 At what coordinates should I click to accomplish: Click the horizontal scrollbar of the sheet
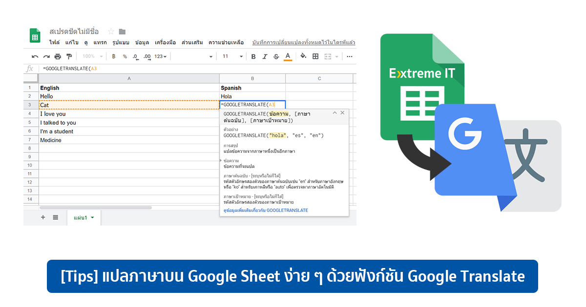point(95,208)
